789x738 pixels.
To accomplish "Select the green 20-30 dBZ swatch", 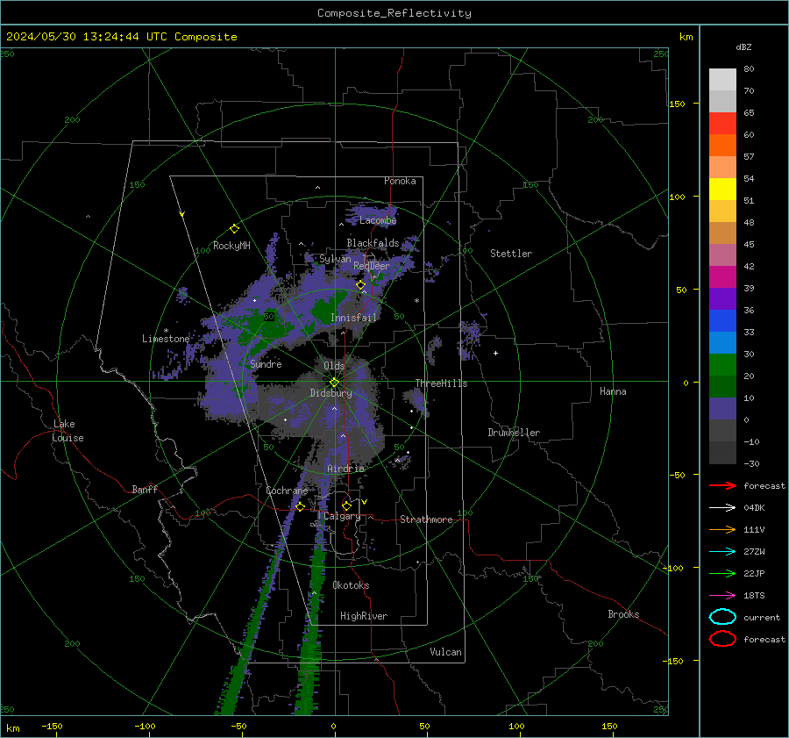I will coord(722,365).
